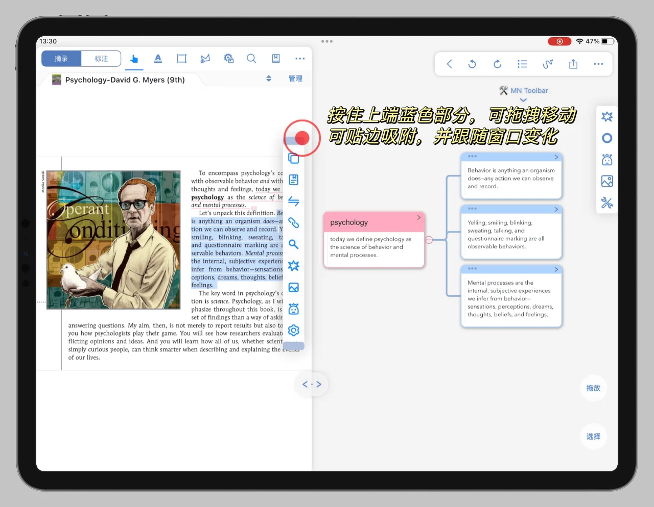The height and width of the screenshot is (507, 654).
Task: Click the 管理 manage button
Action: [295, 79]
